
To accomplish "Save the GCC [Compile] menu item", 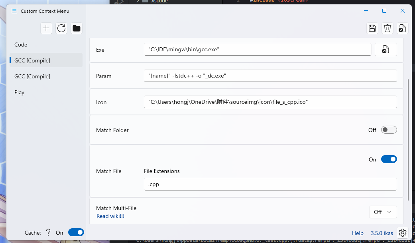I will (x=372, y=28).
